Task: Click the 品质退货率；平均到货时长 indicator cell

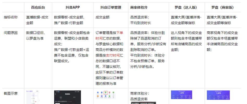Action: click(x=141, y=20)
